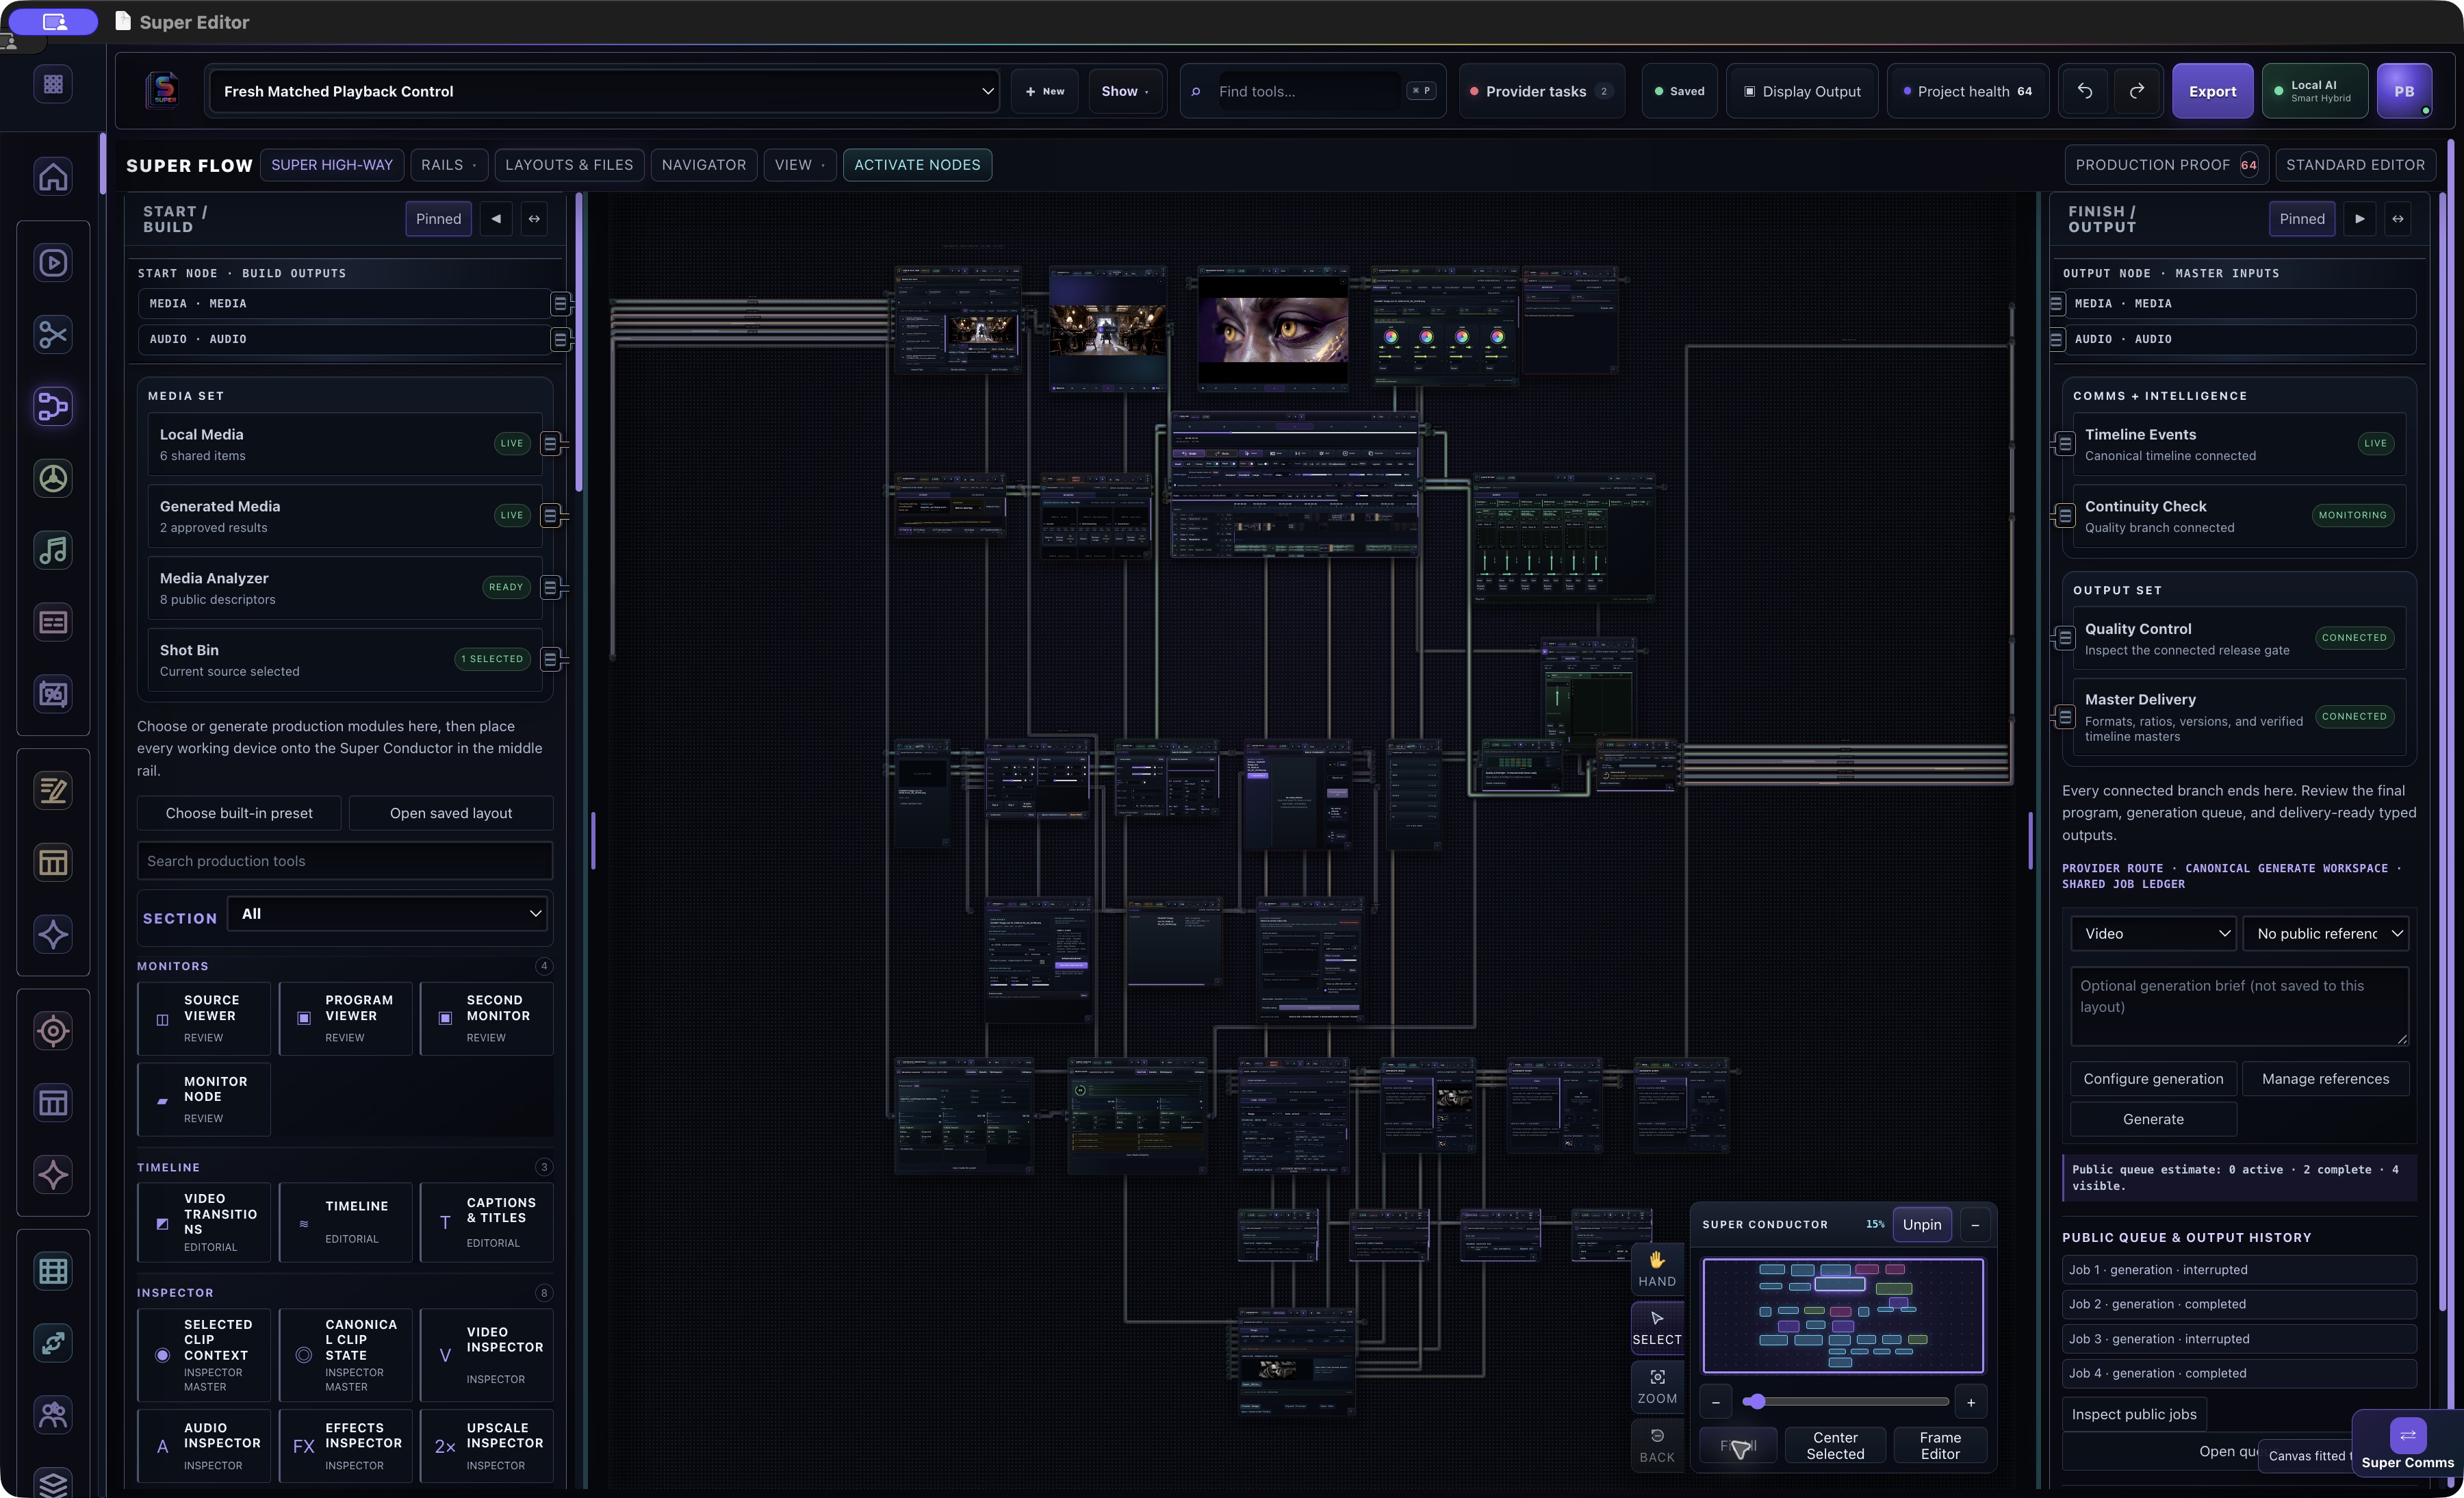Screen dimensions: 2464x1498
Task: Minimize the Super Conductor panel
Action: (x=1975, y=1225)
